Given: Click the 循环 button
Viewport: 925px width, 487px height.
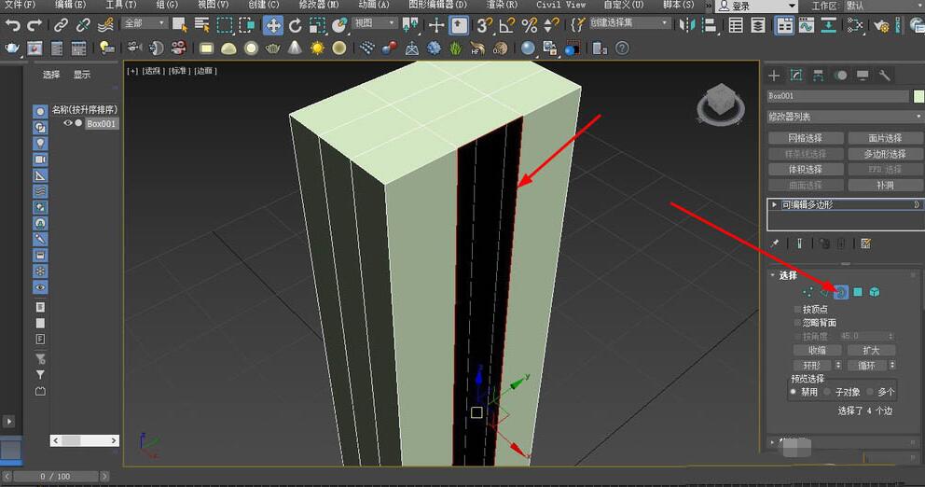Looking at the screenshot, I should [866, 366].
